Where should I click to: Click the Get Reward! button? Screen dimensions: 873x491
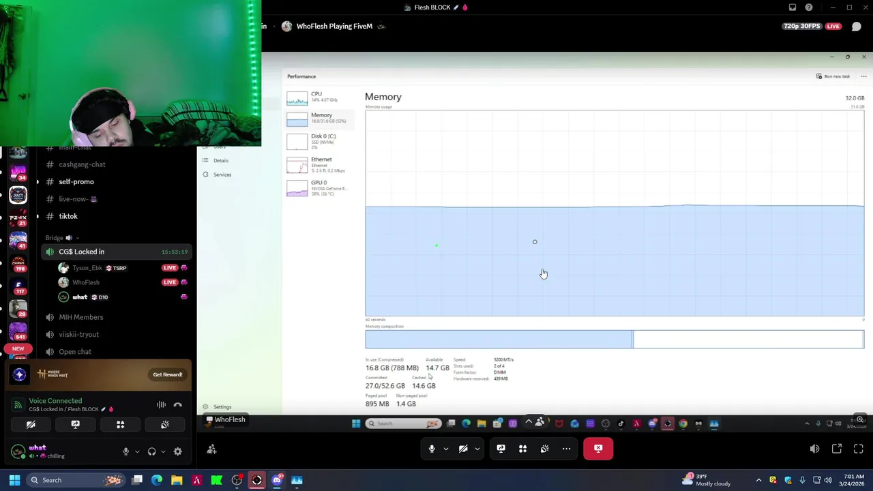click(168, 374)
